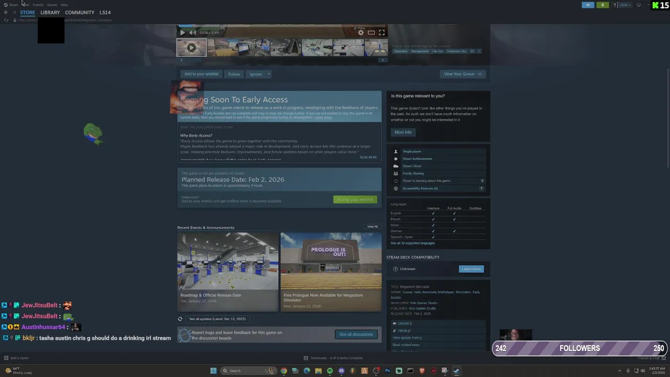The image size is (670, 377).
Task: Click the taskbar Search box
Action: pos(248,371)
